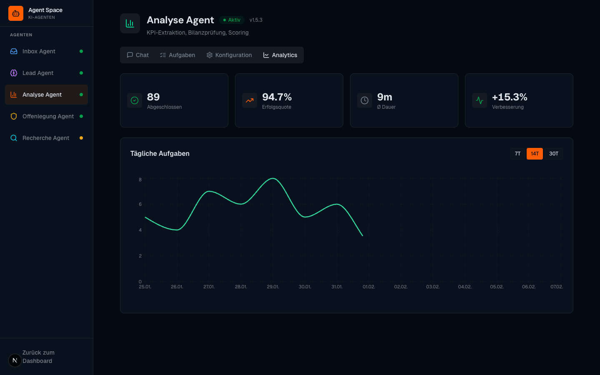
Task: Click the chart line peak at 29.01.
Action: (x=273, y=178)
